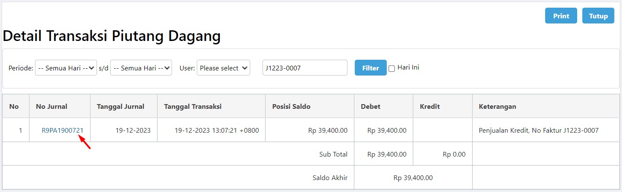
Task: Open journal link R9PA1900721
Action: tap(62, 131)
